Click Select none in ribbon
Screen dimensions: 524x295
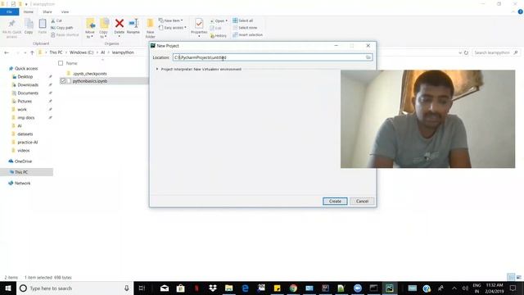[x=245, y=28]
